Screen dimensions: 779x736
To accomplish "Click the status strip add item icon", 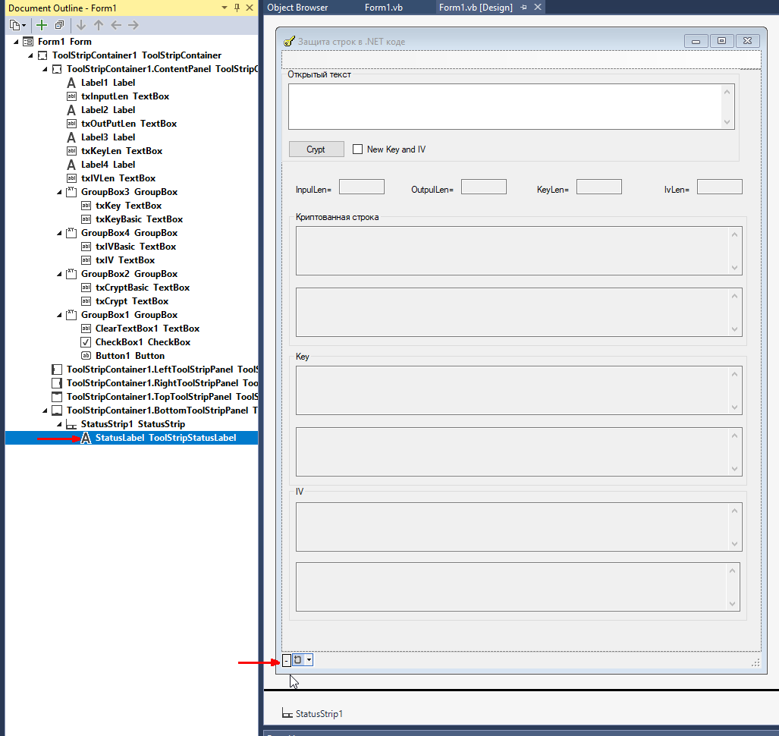I will (298, 660).
